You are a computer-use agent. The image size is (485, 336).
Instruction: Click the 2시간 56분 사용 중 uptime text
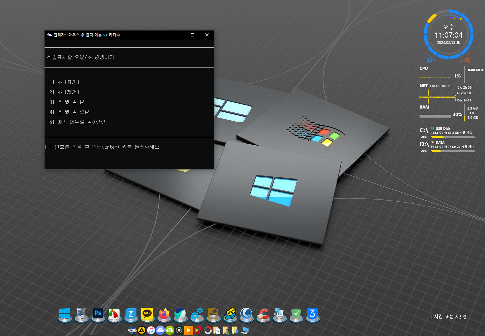[x=449, y=316]
